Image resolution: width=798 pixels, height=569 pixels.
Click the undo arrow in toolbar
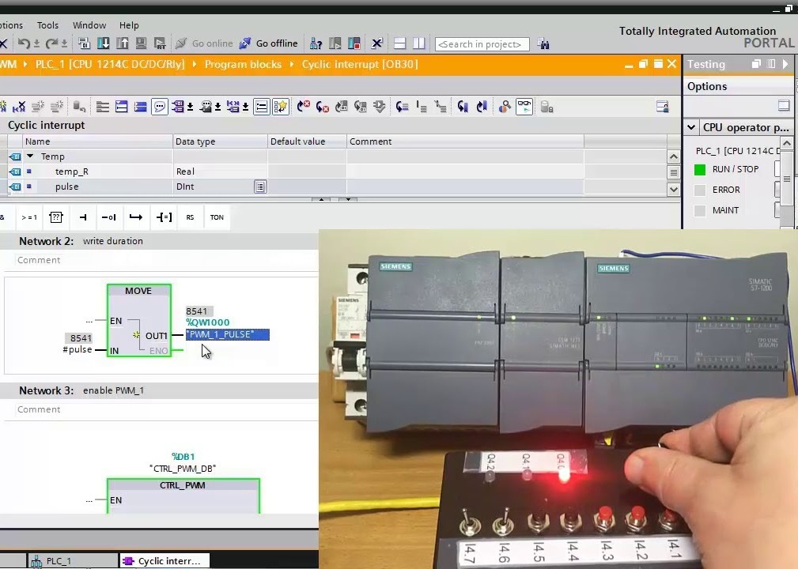(x=24, y=43)
